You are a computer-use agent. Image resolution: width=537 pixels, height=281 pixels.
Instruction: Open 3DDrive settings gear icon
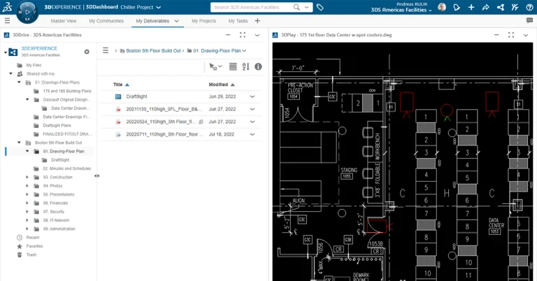pyautogui.click(x=87, y=51)
